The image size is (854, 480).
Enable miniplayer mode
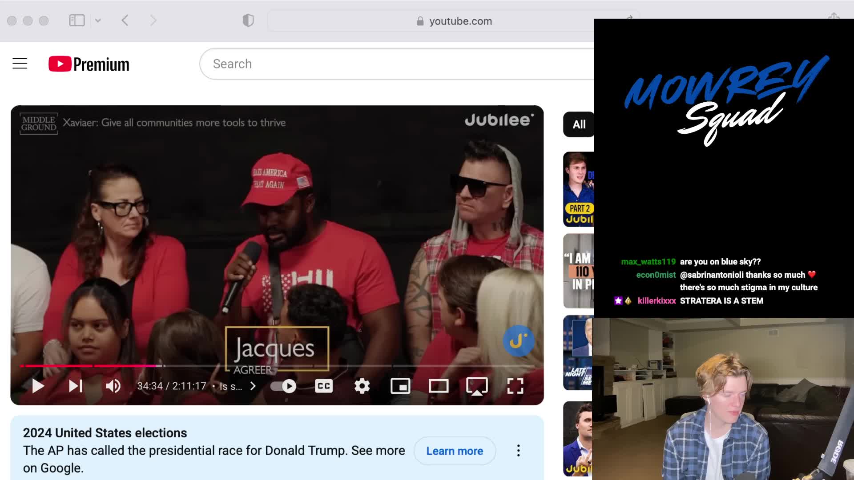[400, 386]
